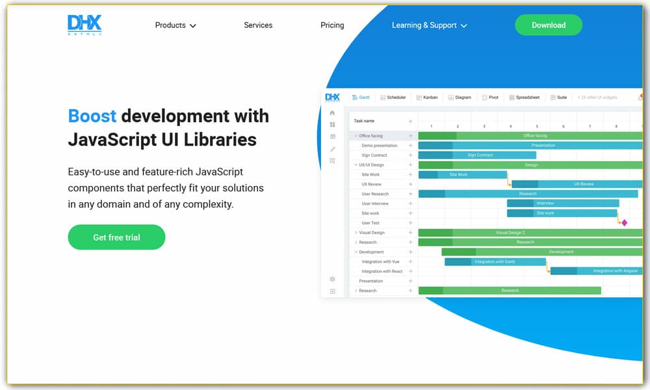Open the Spreadsheet widget
Screen dimensions: 650x390
coord(524,97)
